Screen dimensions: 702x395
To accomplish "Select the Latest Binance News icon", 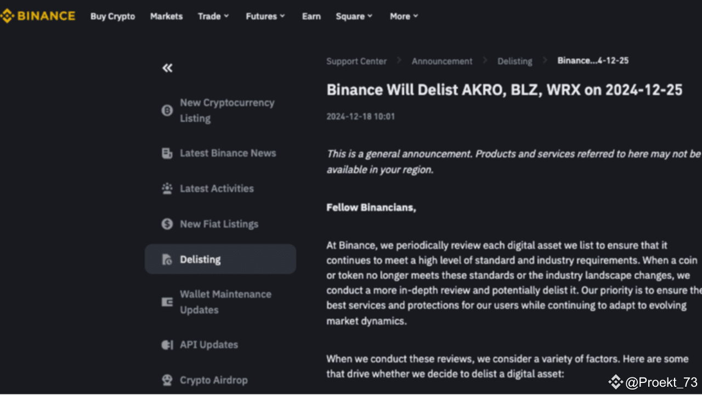I will pos(166,153).
